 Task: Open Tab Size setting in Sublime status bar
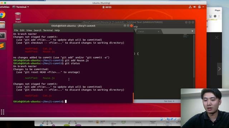point(169,101)
